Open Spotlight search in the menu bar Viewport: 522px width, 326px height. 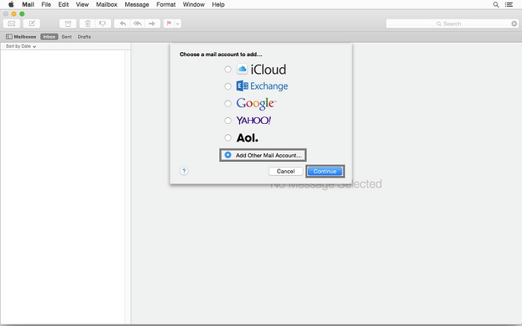[x=496, y=4]
